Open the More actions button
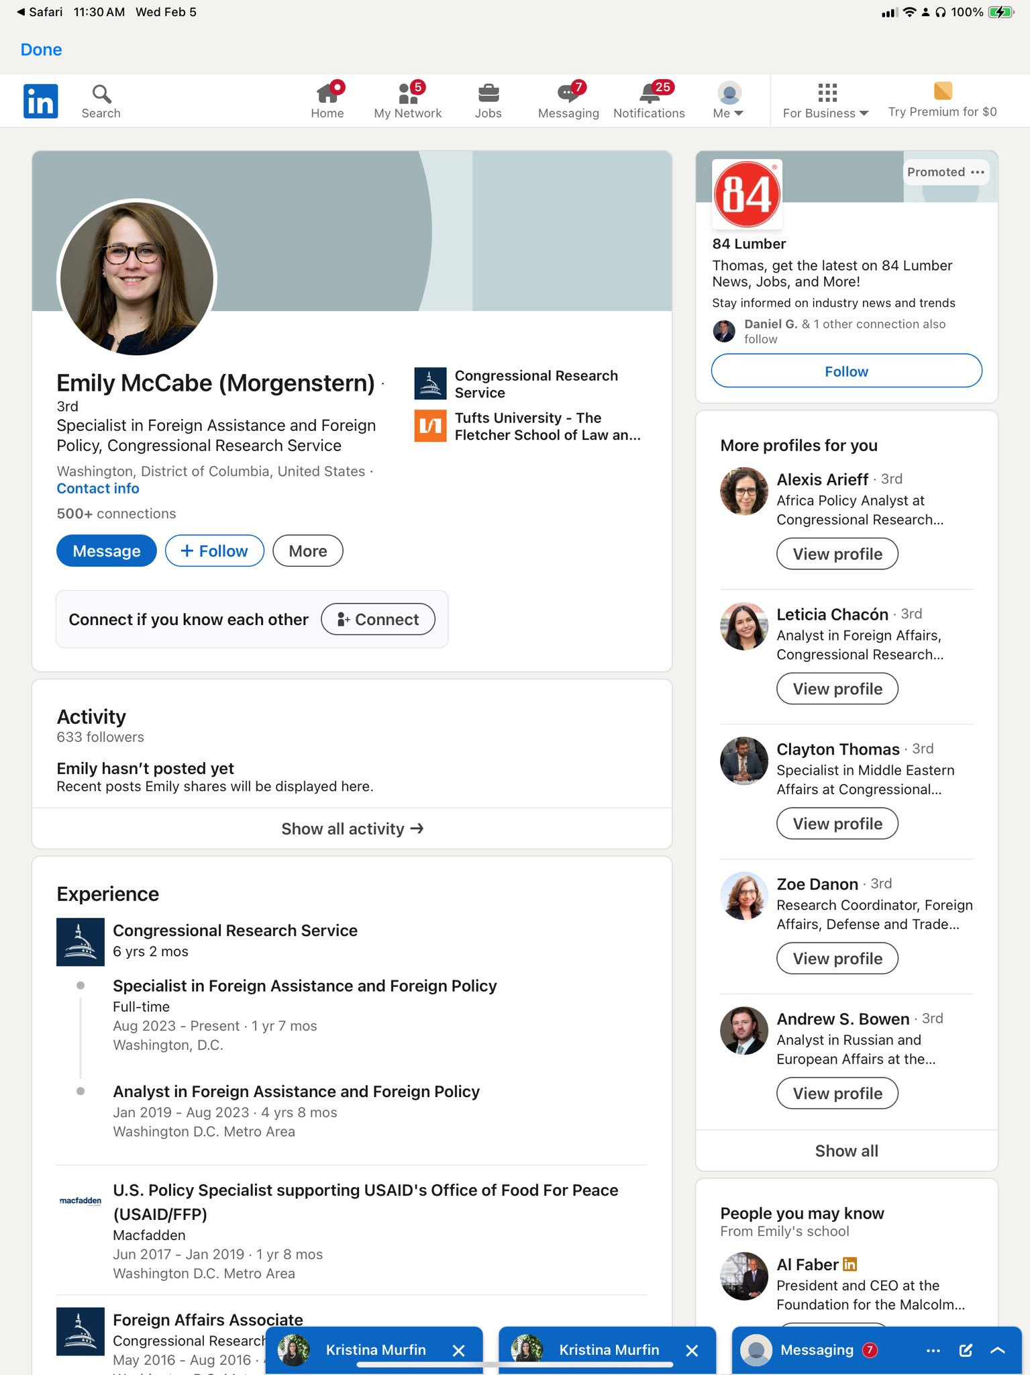The width and height of the screenshot is (1030, 1375). [x=308, y=551]
